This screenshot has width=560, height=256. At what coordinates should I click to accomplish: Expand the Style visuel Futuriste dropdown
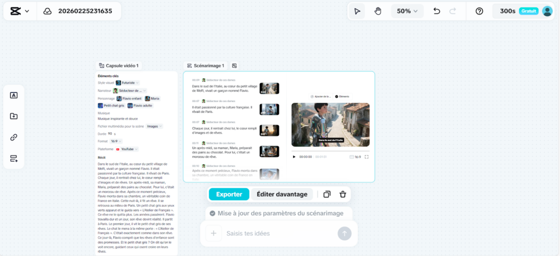(x=127, y=82)
